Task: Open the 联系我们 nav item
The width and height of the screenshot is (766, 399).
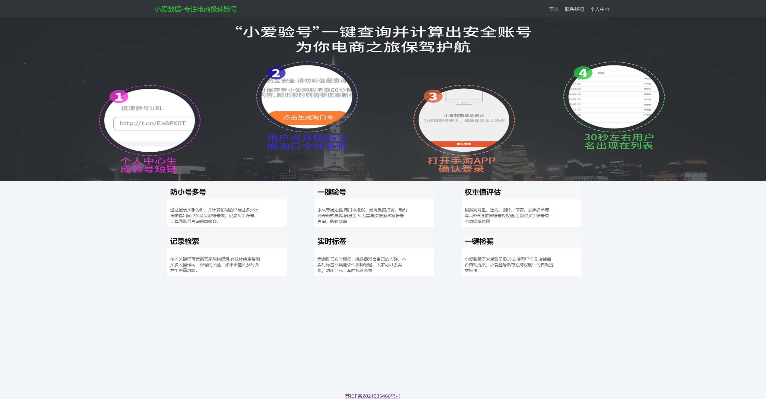Action: click(574, 9)
